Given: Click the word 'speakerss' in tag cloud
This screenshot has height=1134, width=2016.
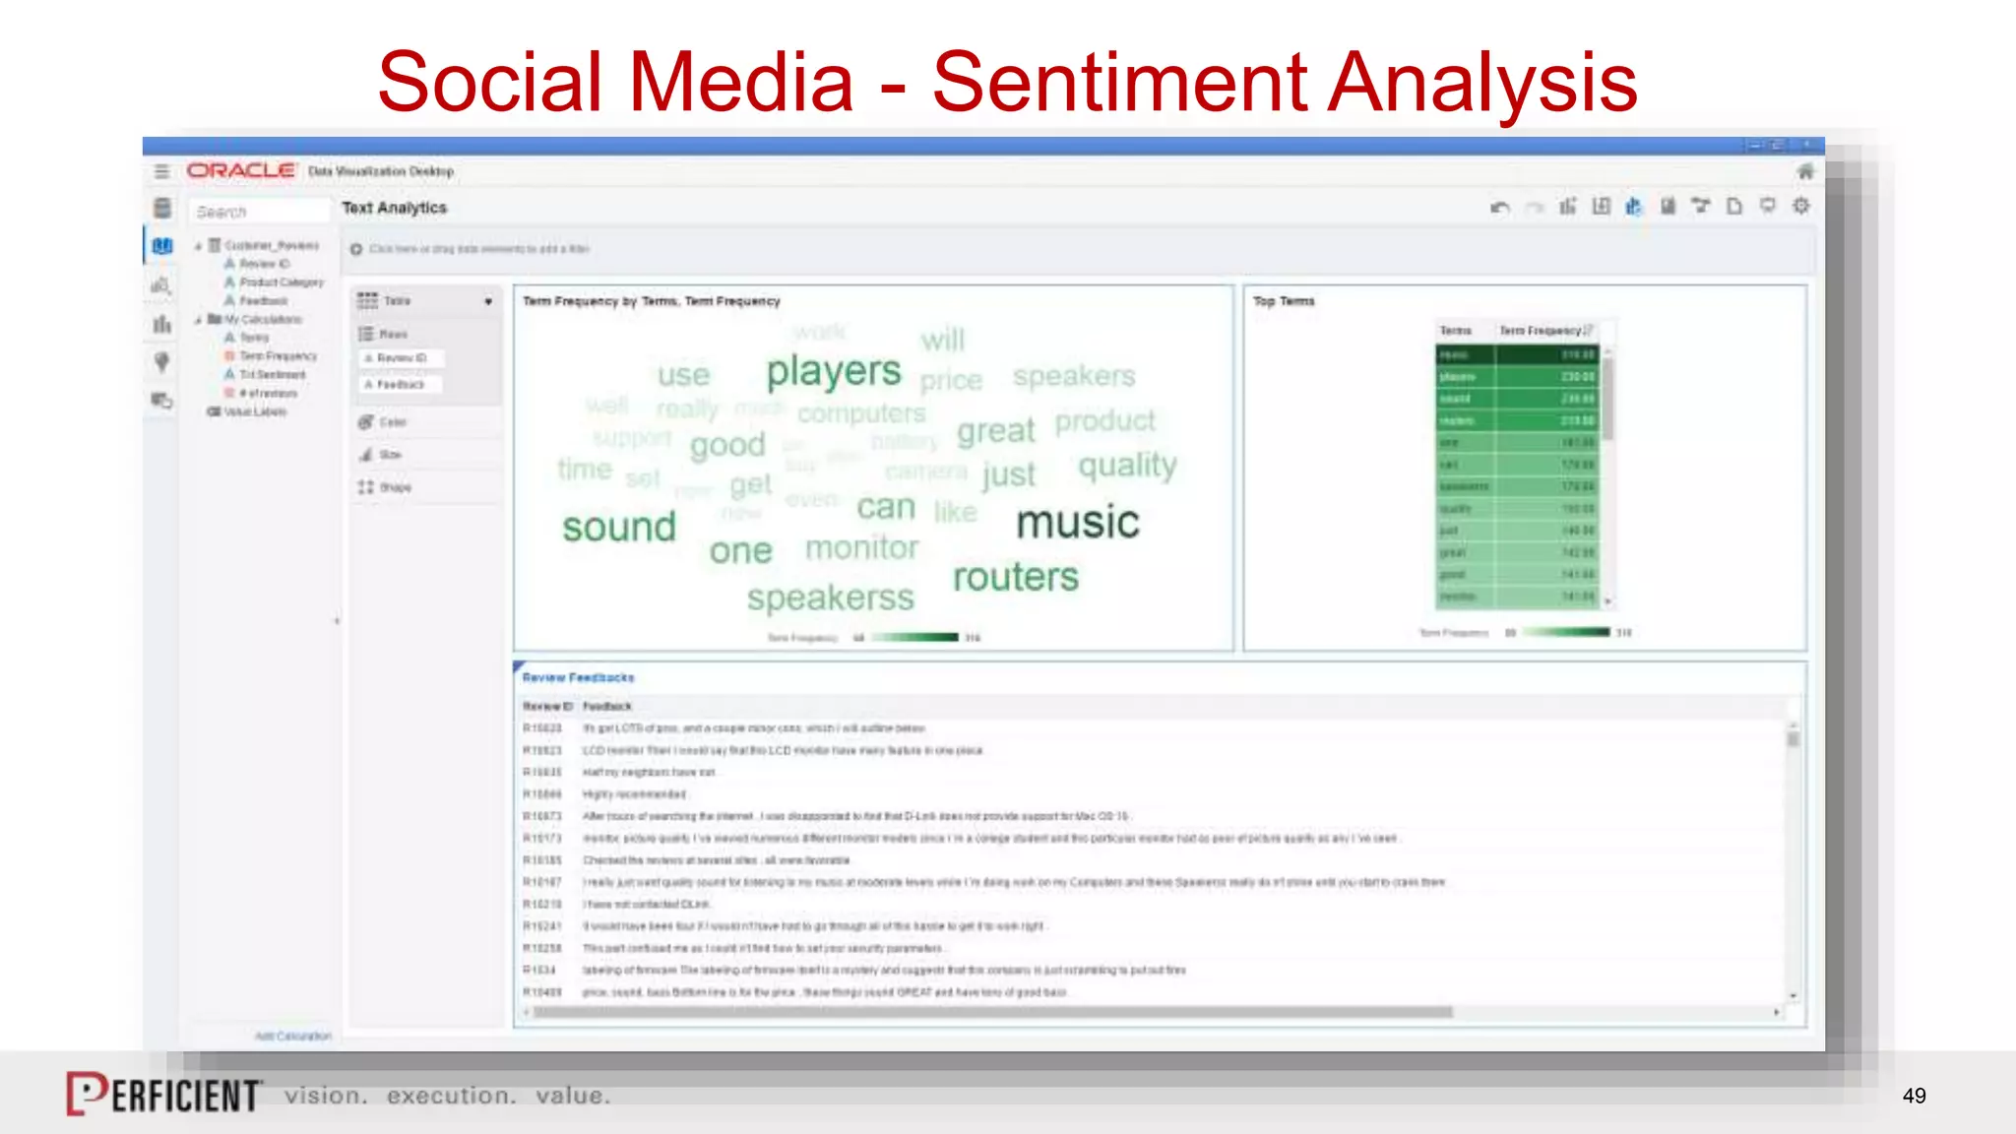Looking at the screenshot, I should (831, 598).
